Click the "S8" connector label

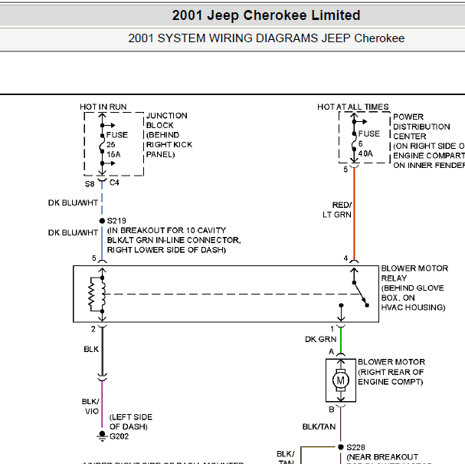pyautogui.click(x=90, y=184)
